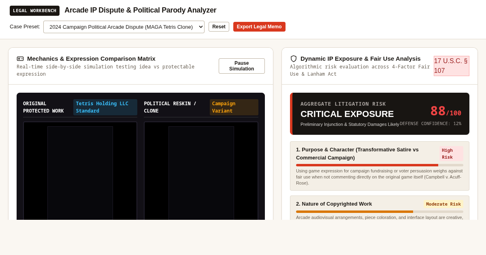This screenshot has height=255, width=486.
Task: Click the 17 U.S.C. § 107 badge
Action: click(452, 66)
